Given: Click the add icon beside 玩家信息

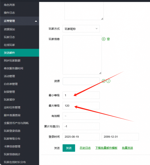Looking at the screenshot, I should 103,39.
